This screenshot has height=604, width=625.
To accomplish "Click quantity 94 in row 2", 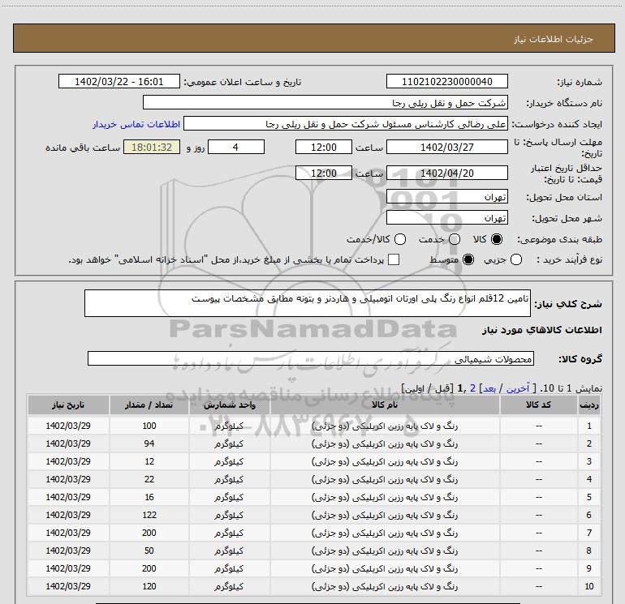I will [149, 443].
